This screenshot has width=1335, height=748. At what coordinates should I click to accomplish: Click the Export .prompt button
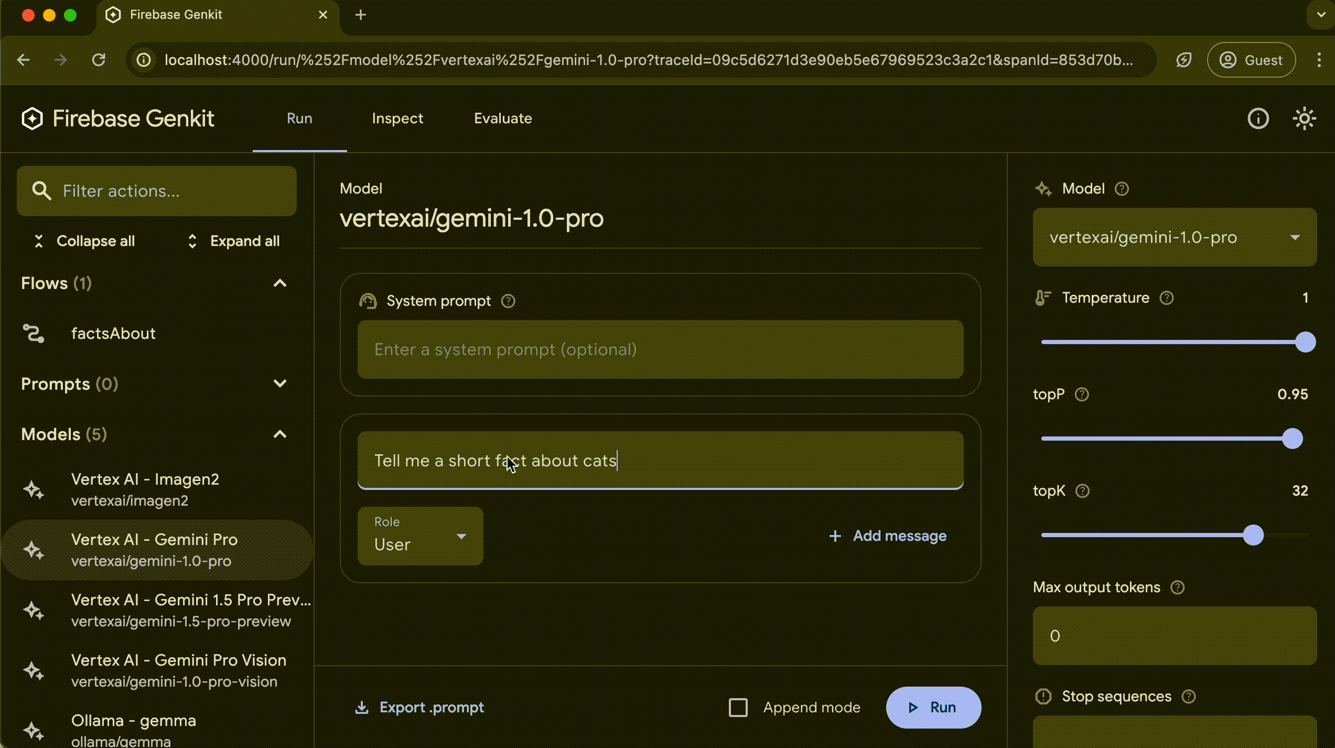click(x=419, y=708)
